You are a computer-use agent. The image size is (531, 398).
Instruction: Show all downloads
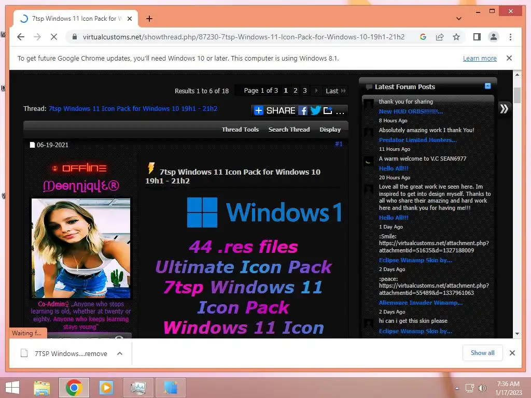482,353
